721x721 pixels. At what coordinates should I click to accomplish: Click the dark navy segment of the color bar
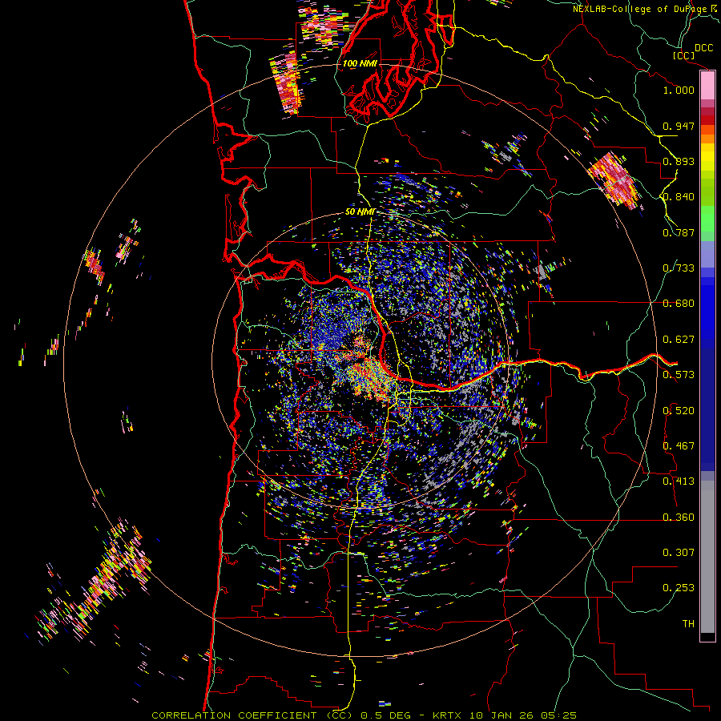click(x=707, y=409)
